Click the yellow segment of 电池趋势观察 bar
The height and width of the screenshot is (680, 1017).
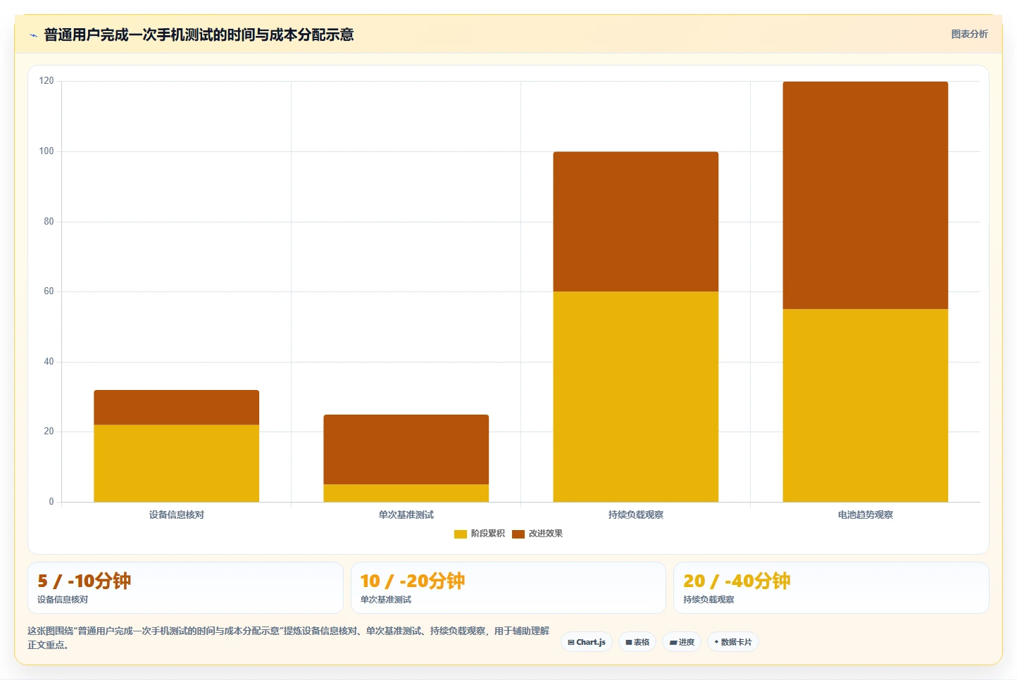(866, 405)
